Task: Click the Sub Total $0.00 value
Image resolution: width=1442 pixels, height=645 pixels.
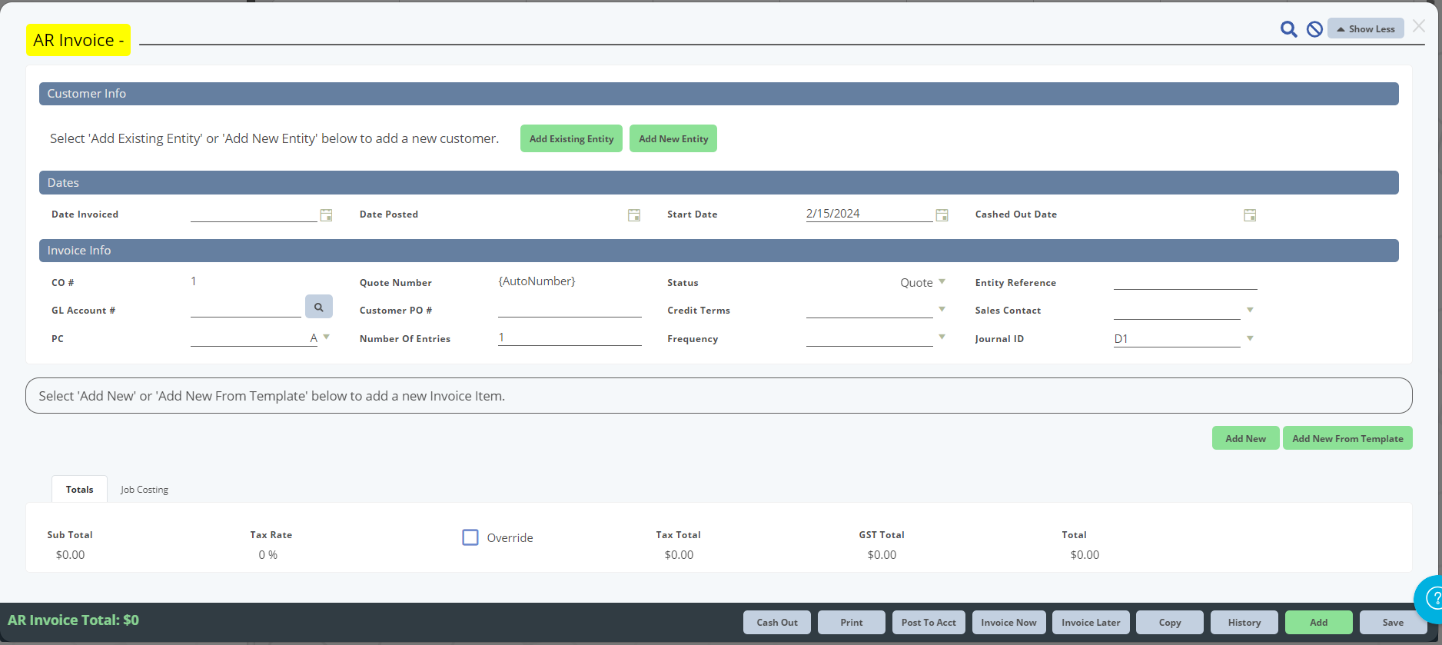Action: pyautogui.click(x=71, y=555)
